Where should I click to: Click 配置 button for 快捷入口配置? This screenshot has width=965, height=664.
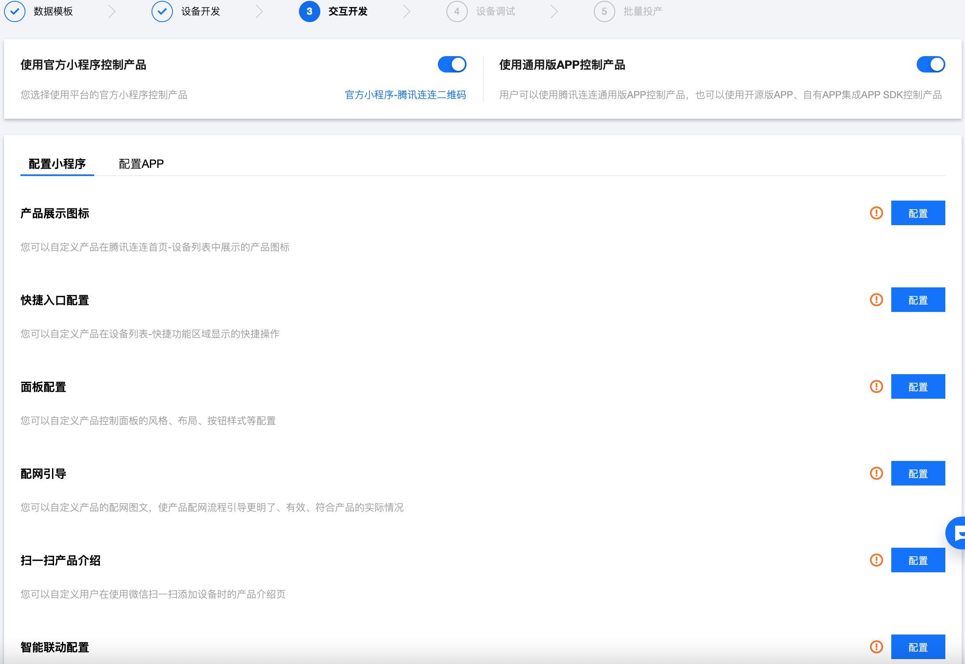pos(917,300)
